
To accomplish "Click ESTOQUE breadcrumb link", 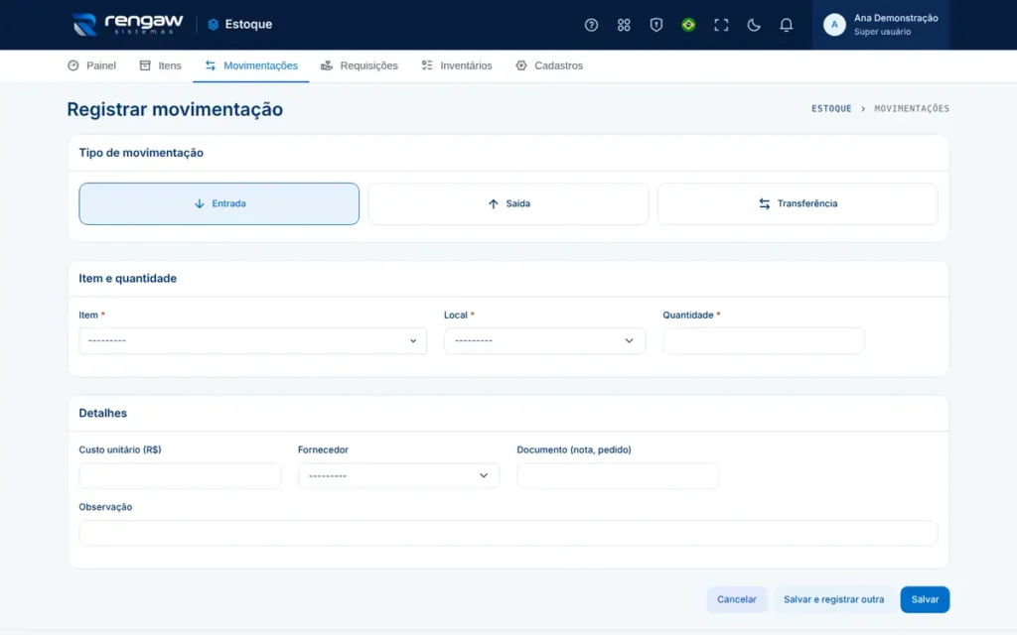I will click(831, 108).
